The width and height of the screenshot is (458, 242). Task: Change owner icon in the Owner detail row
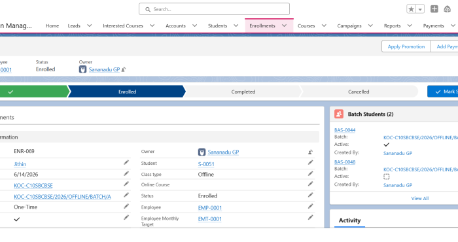(310, 152)
